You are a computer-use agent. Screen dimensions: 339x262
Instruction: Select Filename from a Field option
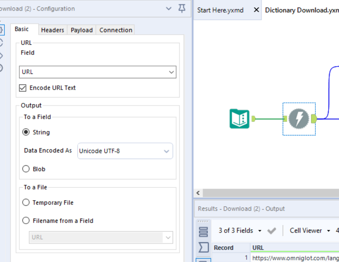click(x=26, y=221)
